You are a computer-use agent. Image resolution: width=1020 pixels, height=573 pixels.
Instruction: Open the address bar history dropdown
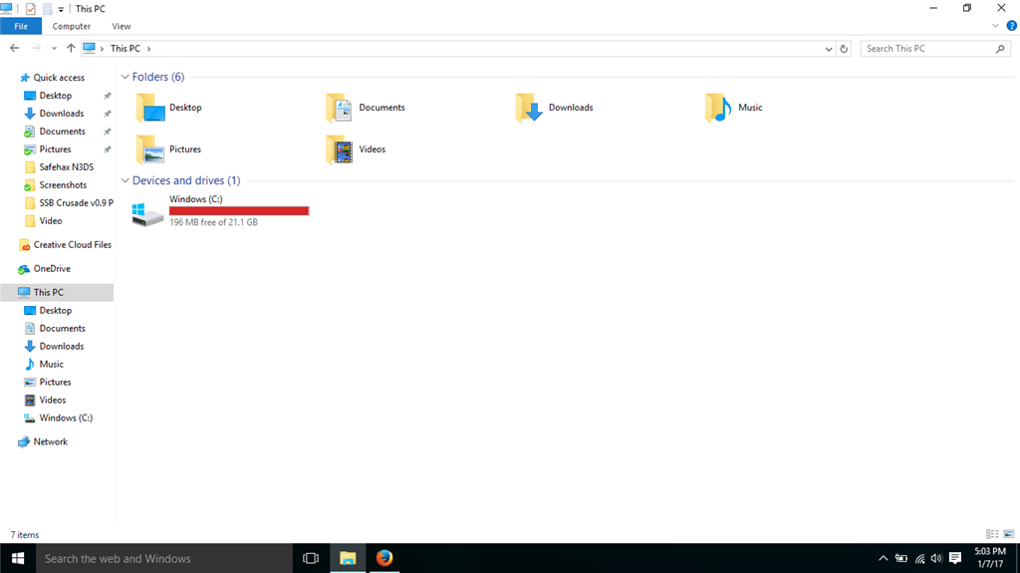[x=828, y=49]
